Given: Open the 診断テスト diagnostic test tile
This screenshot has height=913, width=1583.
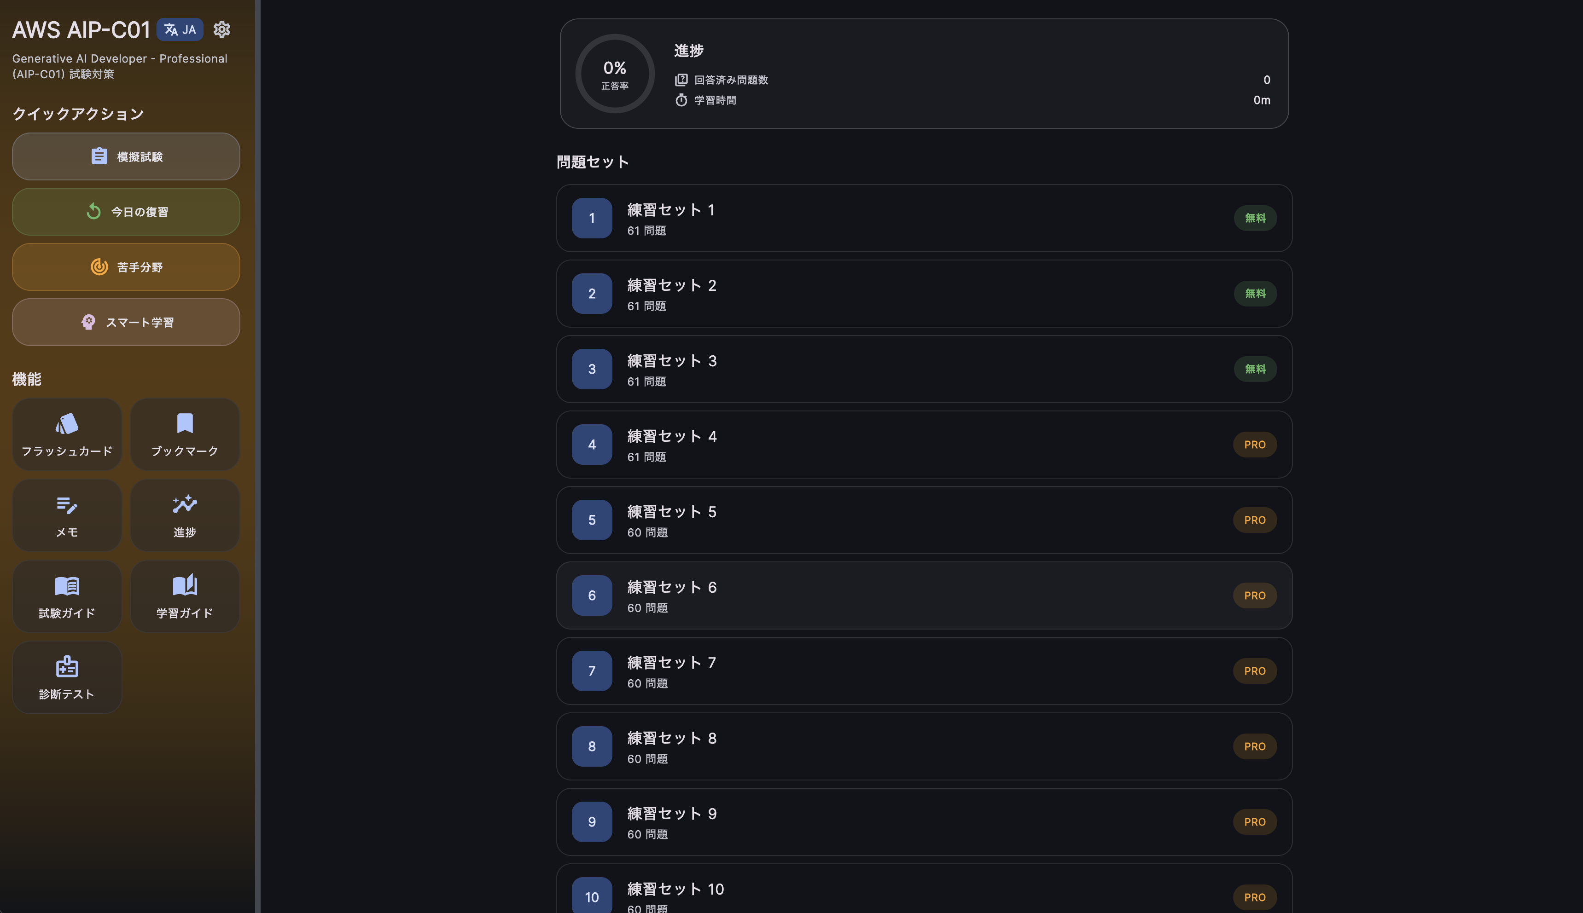Looking at the screenshot, I should coord(67,677).
